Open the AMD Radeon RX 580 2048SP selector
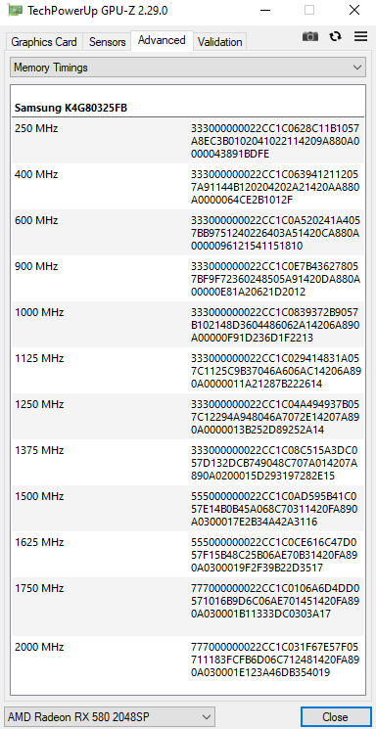376x729 pixels. [110, 716]
